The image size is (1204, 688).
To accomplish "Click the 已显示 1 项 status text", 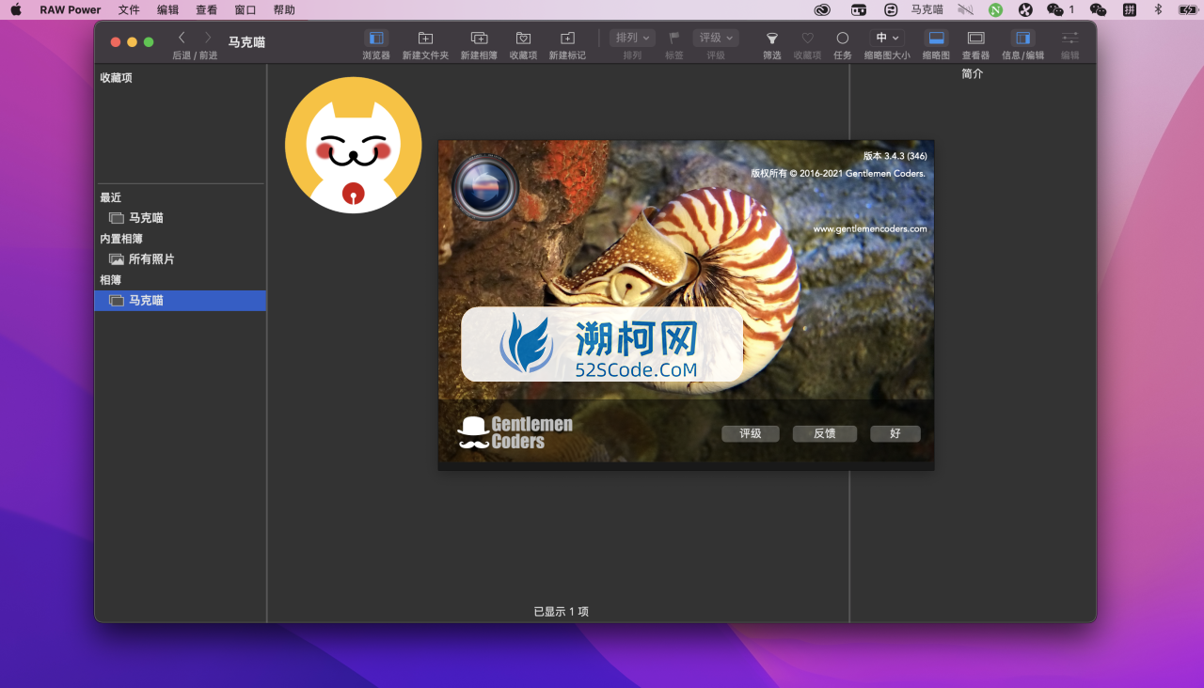I will [x=561, y=612].
